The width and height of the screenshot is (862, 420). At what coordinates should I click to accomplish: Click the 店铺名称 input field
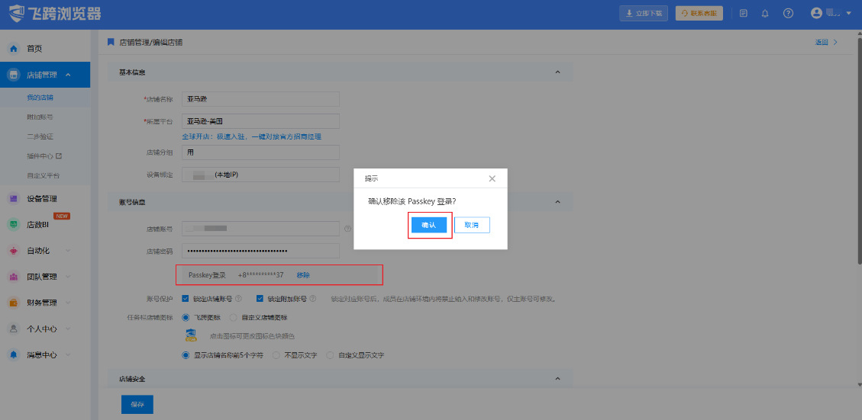click(x=260, y=99)
